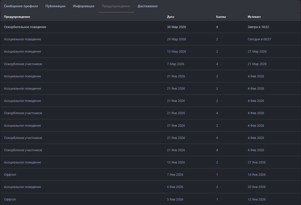301x205 pixels.
Task: Open the Асоциальное поведение warning from 29 Мар 2026
Action: coord(23,39)
